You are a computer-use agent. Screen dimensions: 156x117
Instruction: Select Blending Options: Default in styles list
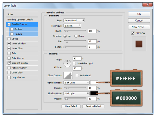[20, 20]
